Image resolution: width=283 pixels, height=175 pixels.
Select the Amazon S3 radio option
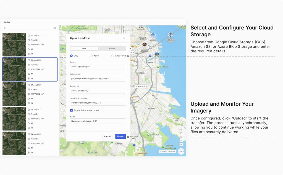pos(113,56)
